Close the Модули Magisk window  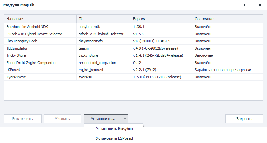[x=260, y=5]
